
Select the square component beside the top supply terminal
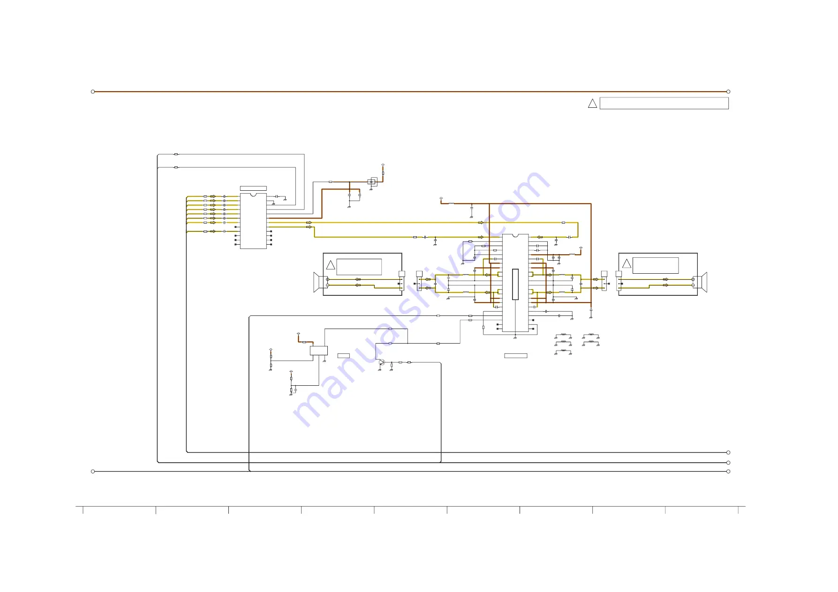click(x=372, y=181)
